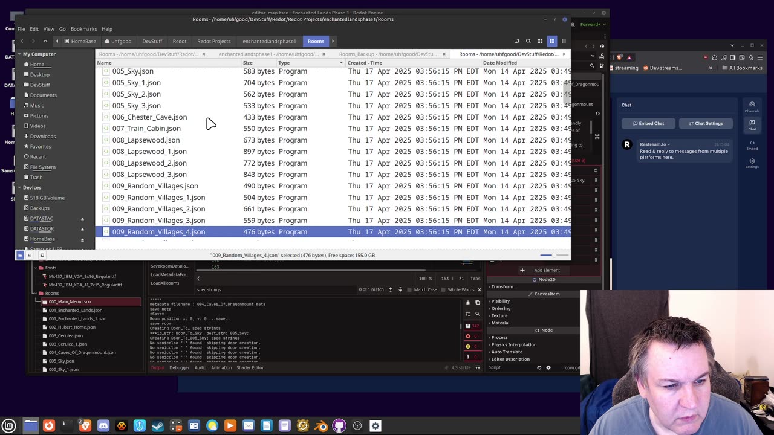Open Downloads in the sidebar
The height and width of the screenshot is (435, 774).
pos(43,136)
